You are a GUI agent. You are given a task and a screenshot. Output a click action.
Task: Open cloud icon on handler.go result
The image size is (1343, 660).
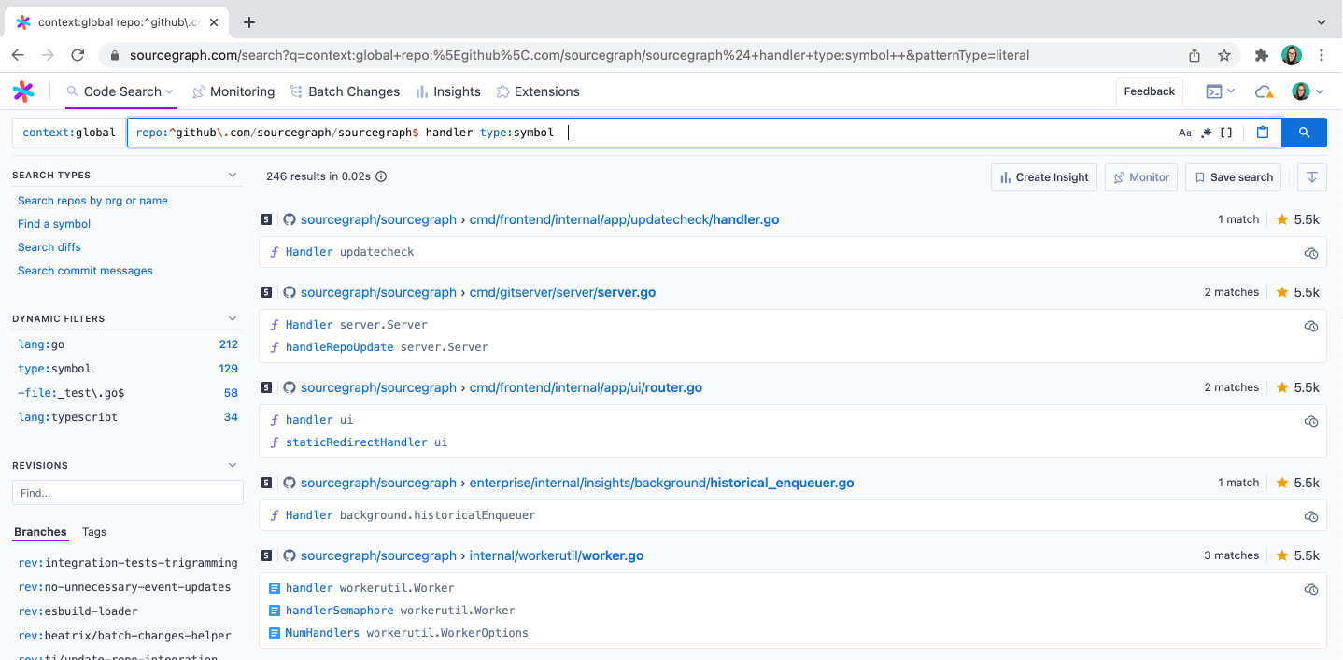(1311, 253)
